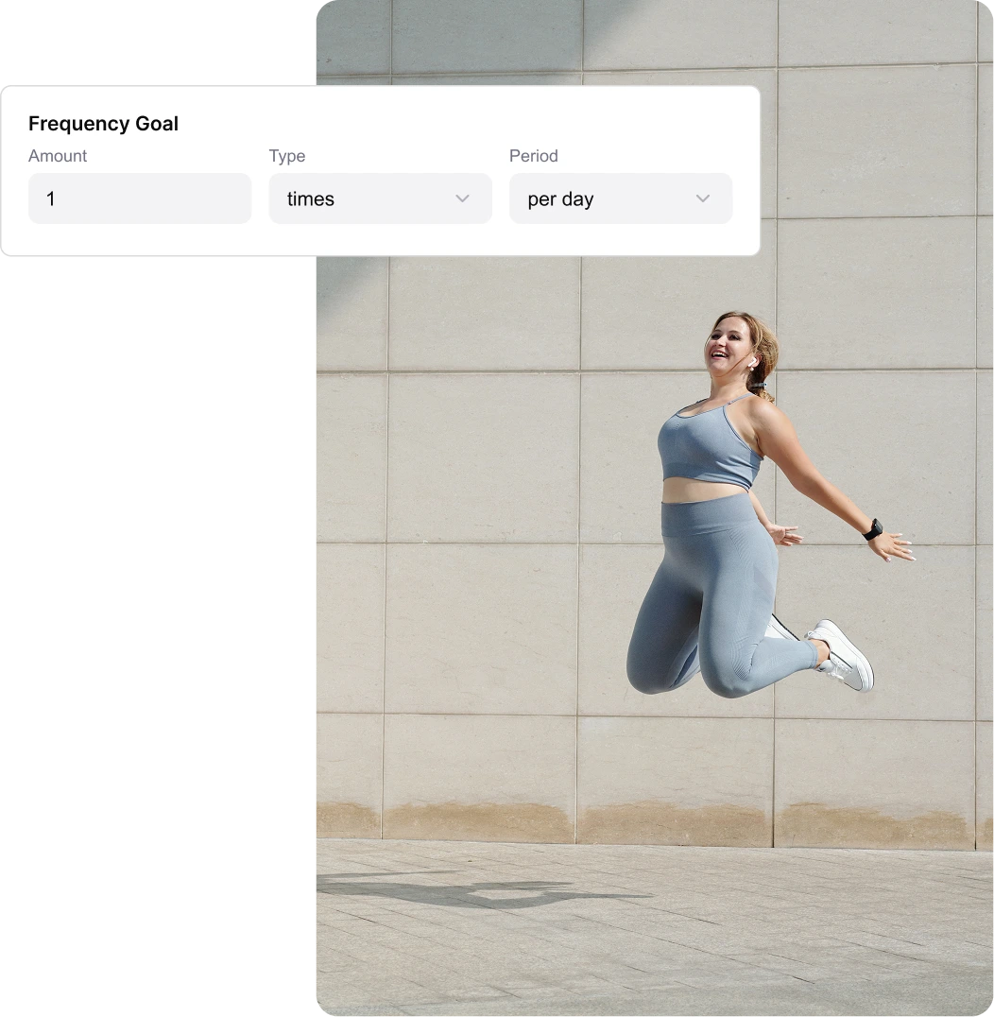Click the Amount label

click(x=58, y=156)
